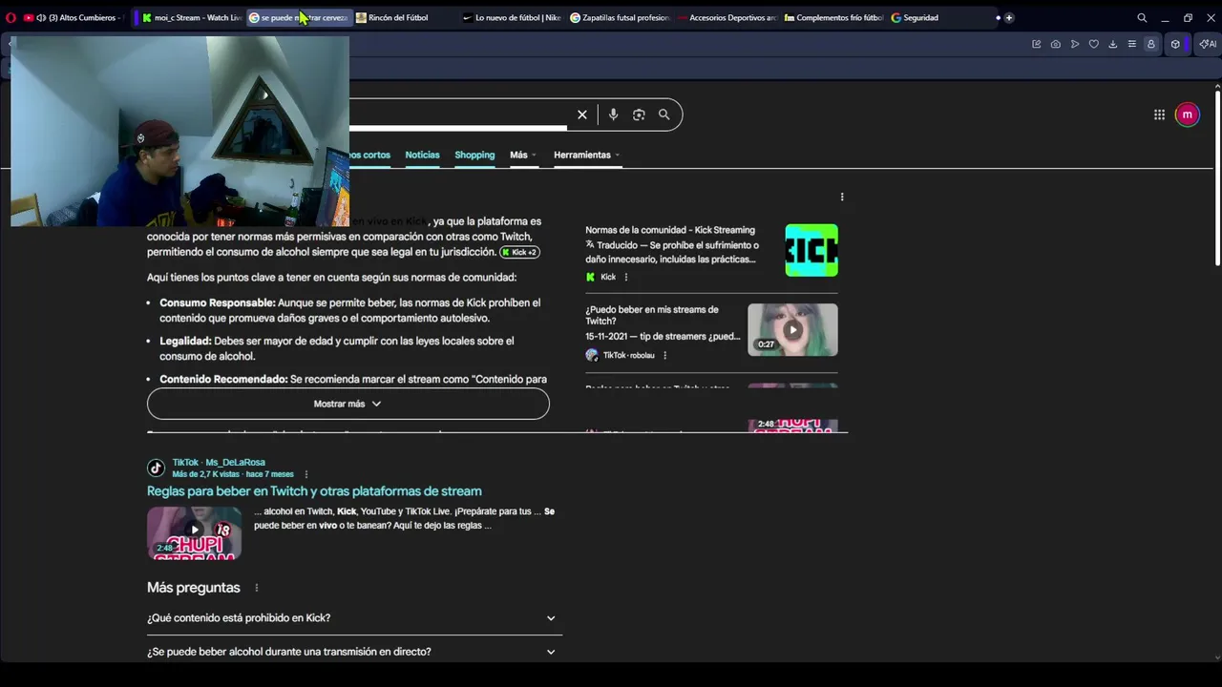Open the TikTok · Ms_DeLaRosa source link

(x=219, y=462)
